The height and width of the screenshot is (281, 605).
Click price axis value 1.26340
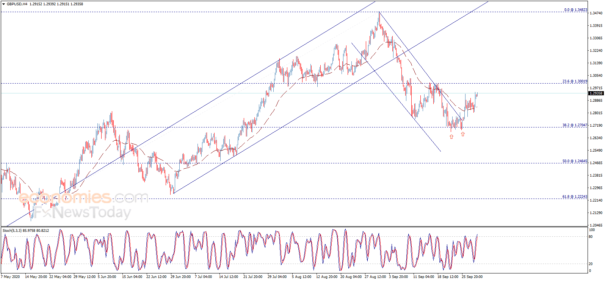coord(596,138)
